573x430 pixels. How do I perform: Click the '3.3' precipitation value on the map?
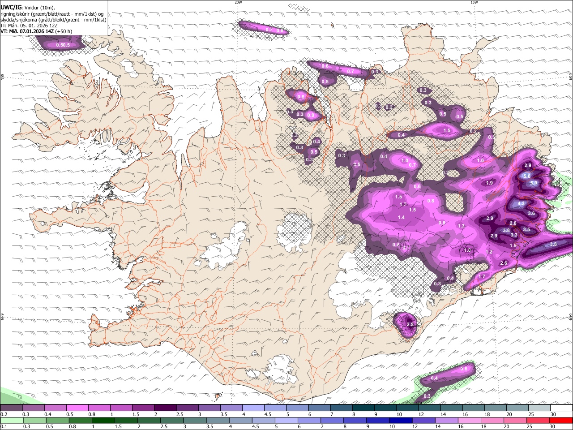pyautogui.click(x=514, y=235)
